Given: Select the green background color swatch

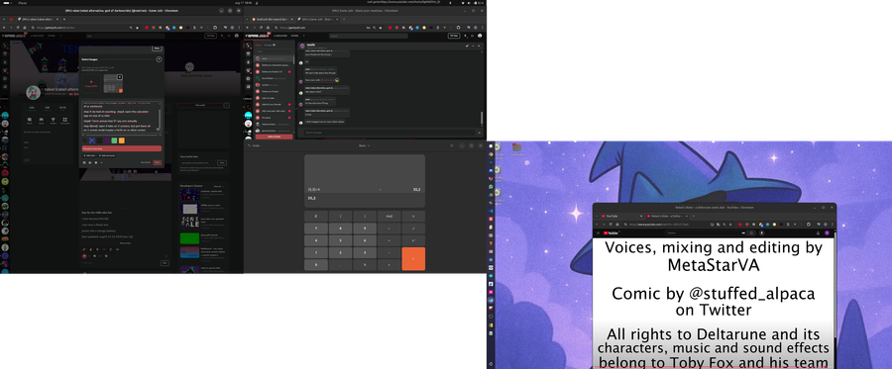Looking at the screenshot, I should pos(114,140).
